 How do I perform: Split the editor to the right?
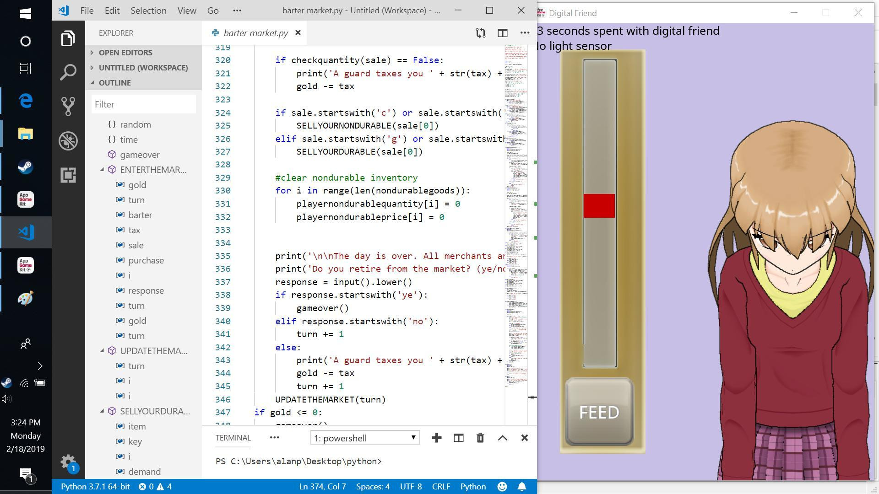click(502, 33)
